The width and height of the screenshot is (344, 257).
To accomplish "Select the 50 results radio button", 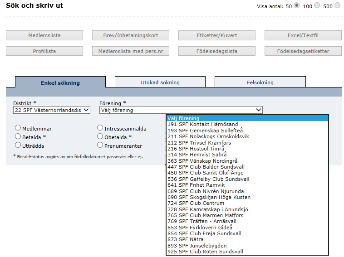I will (297, 5).
